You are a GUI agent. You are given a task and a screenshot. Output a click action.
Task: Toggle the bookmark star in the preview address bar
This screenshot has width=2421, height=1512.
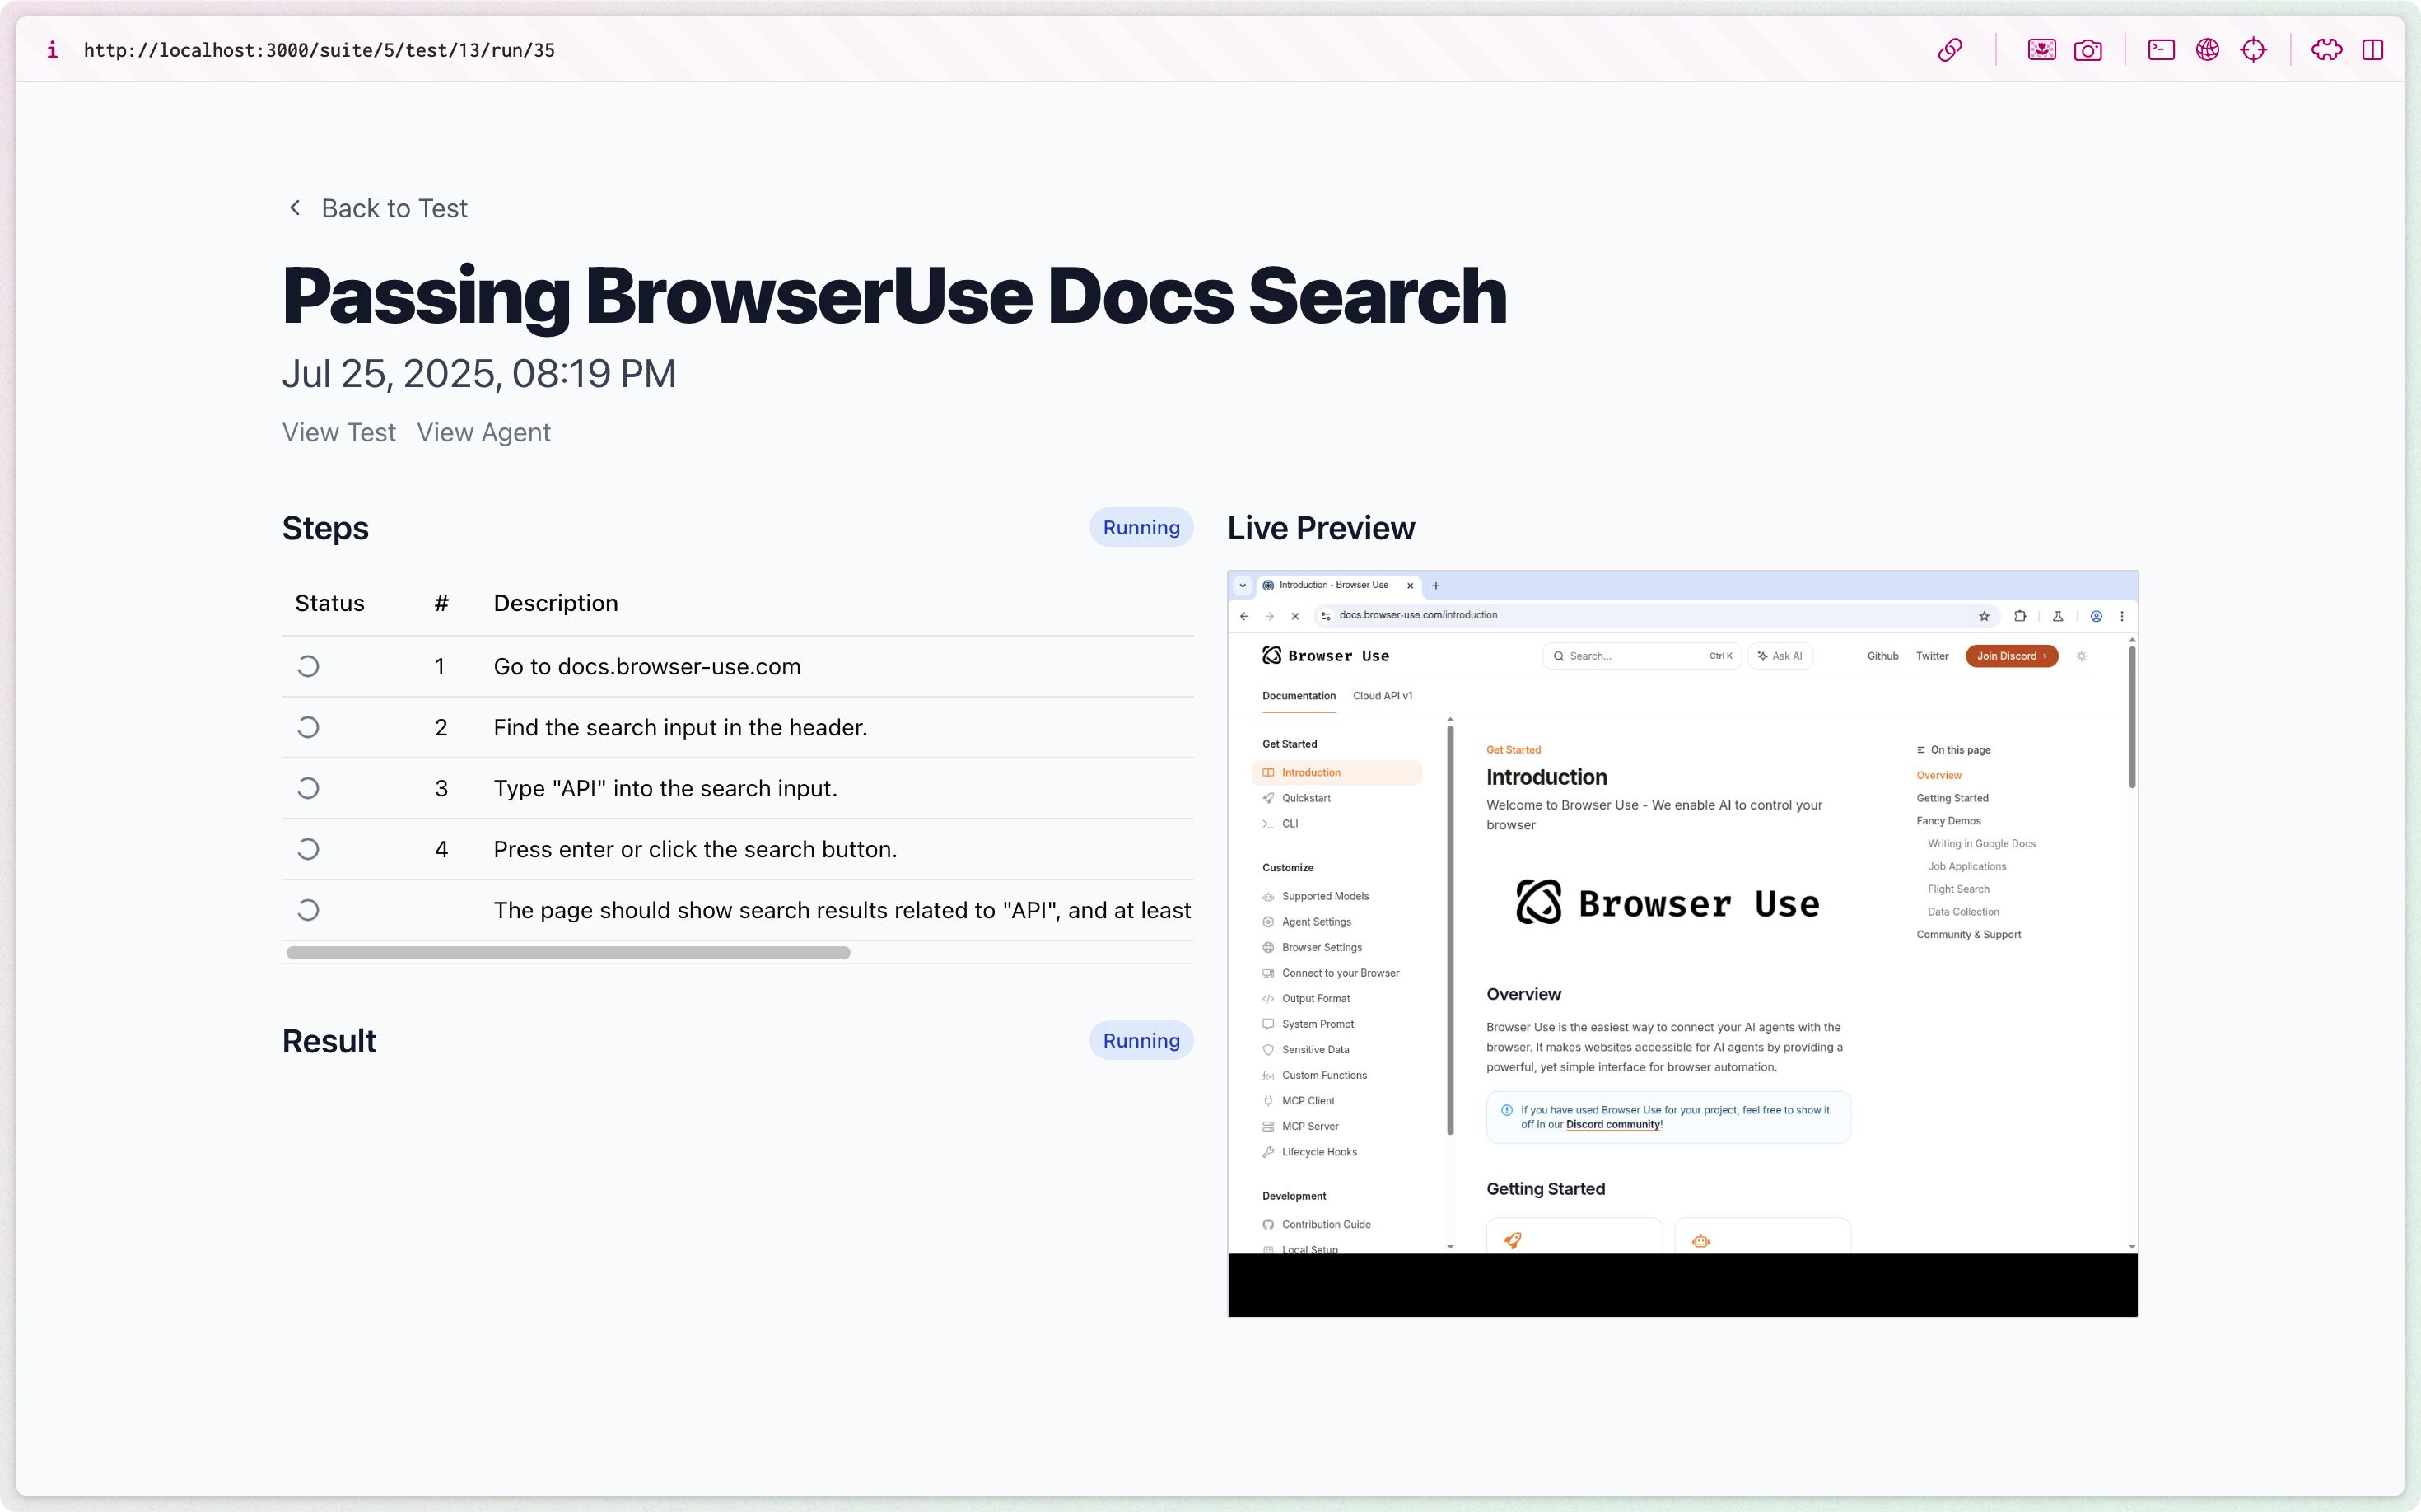(1983, 616)
